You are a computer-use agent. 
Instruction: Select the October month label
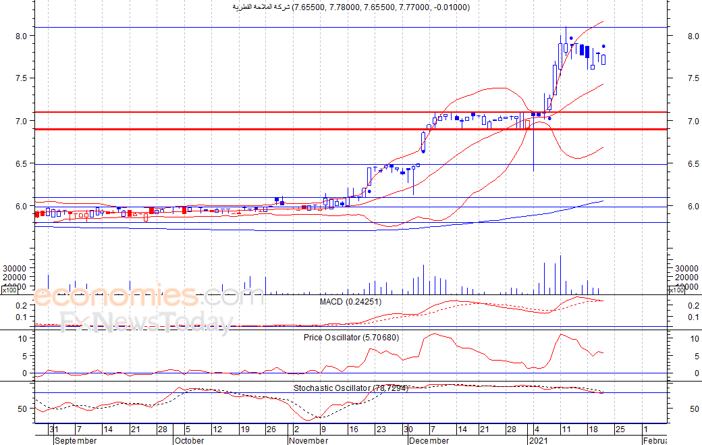[189, 440]
